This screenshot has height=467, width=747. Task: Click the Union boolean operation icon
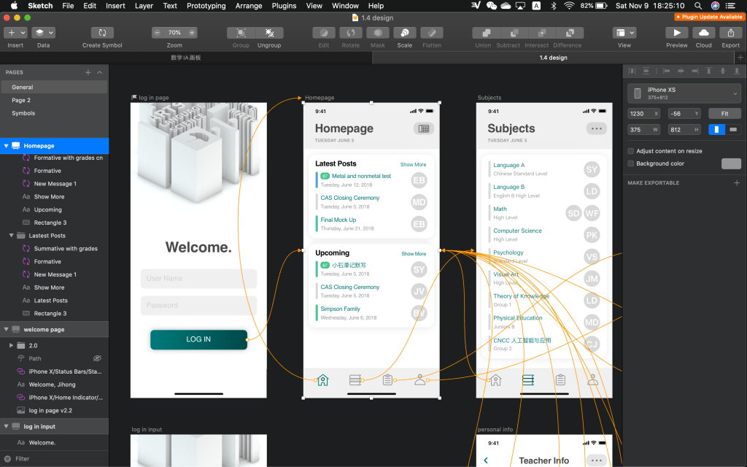click(483, 33)
